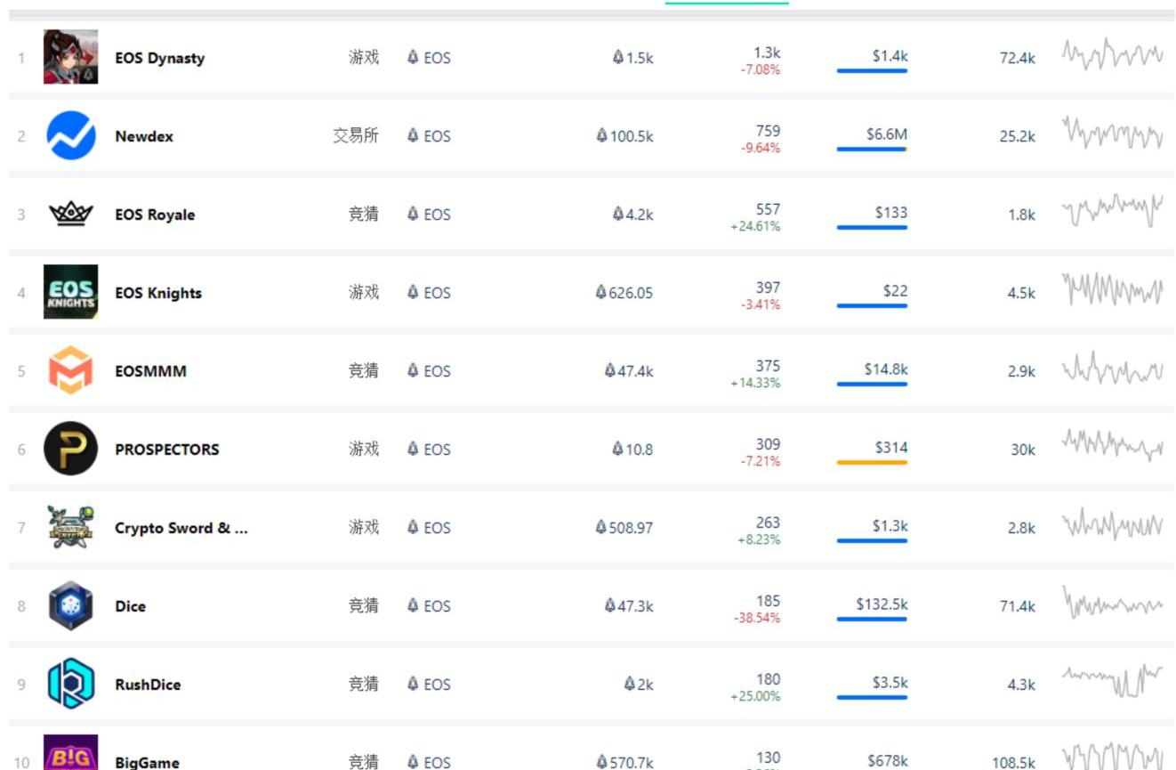Click the orange volume bar under $314
The height and width of the screenshot is (770, 1176).
coord(872,463)
